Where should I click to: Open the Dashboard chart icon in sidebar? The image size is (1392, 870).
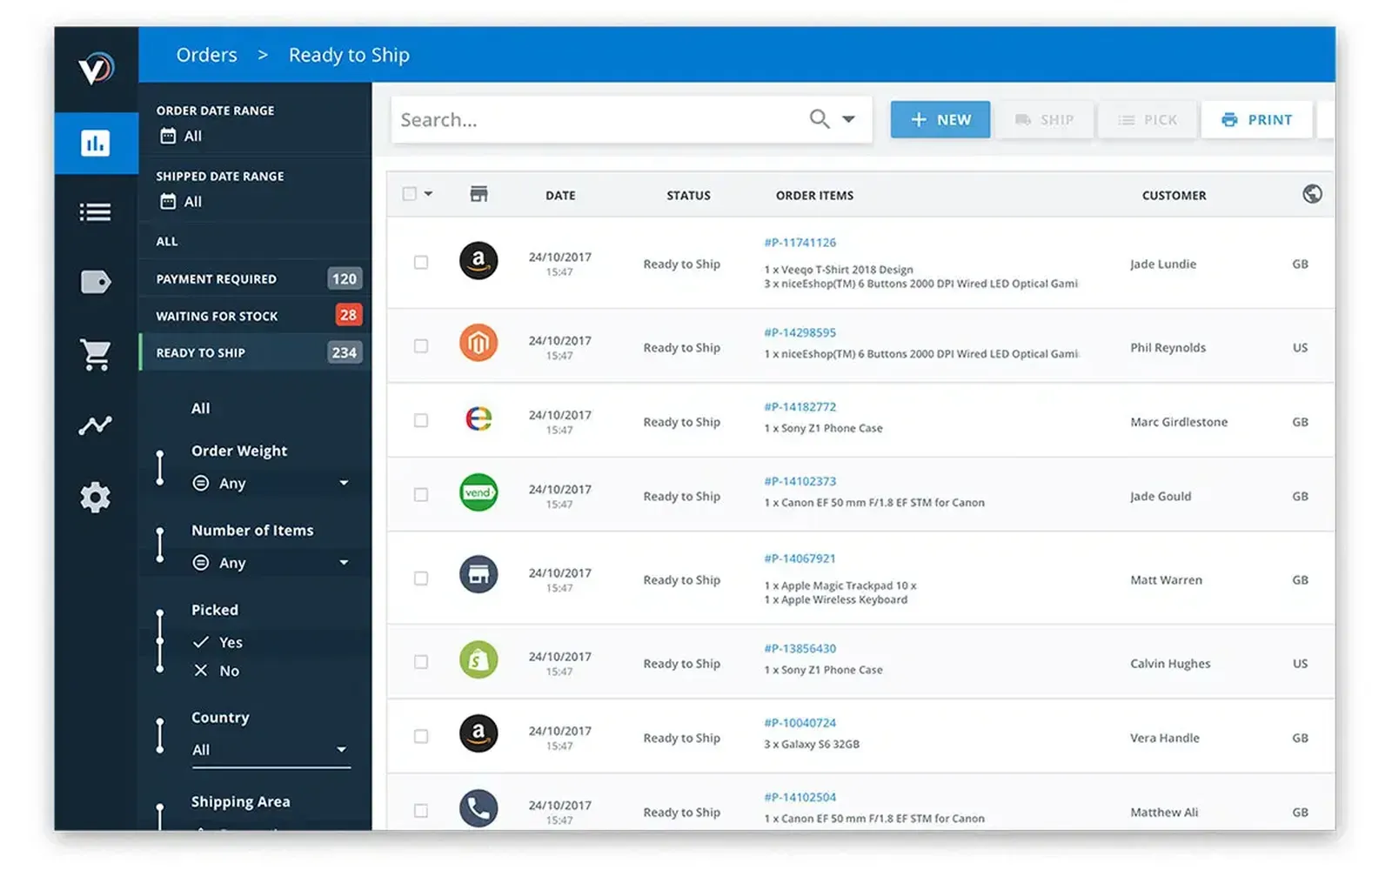point(96,143)
